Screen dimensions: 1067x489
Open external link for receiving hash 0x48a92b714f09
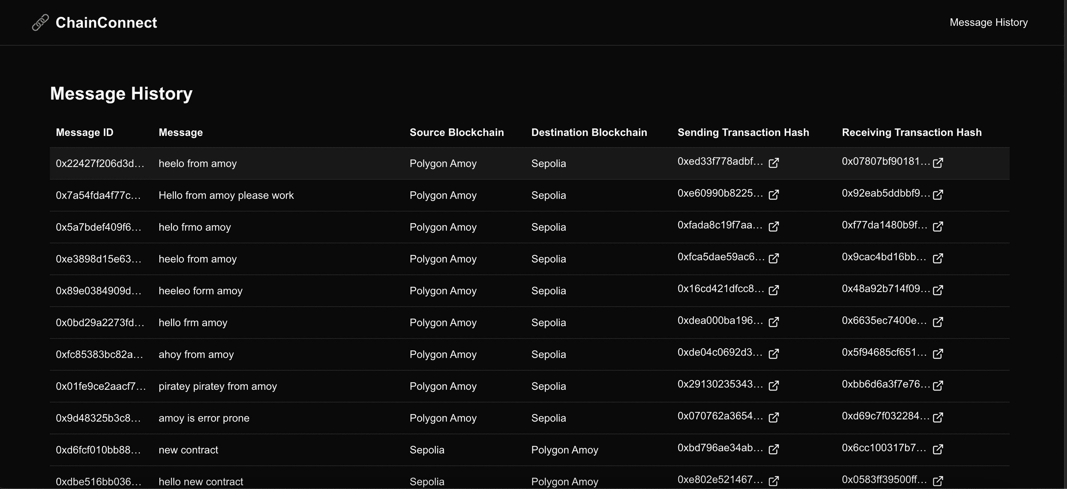coord(938,290)
